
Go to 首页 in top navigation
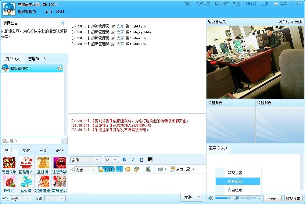188,4
